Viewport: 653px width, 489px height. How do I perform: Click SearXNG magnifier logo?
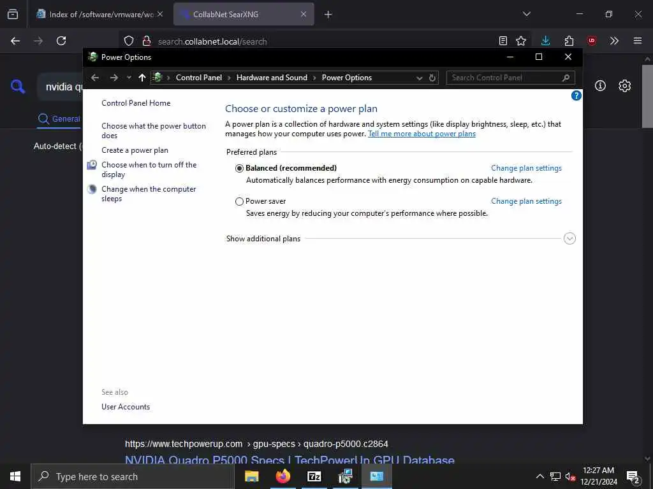(x=18, y=87)
